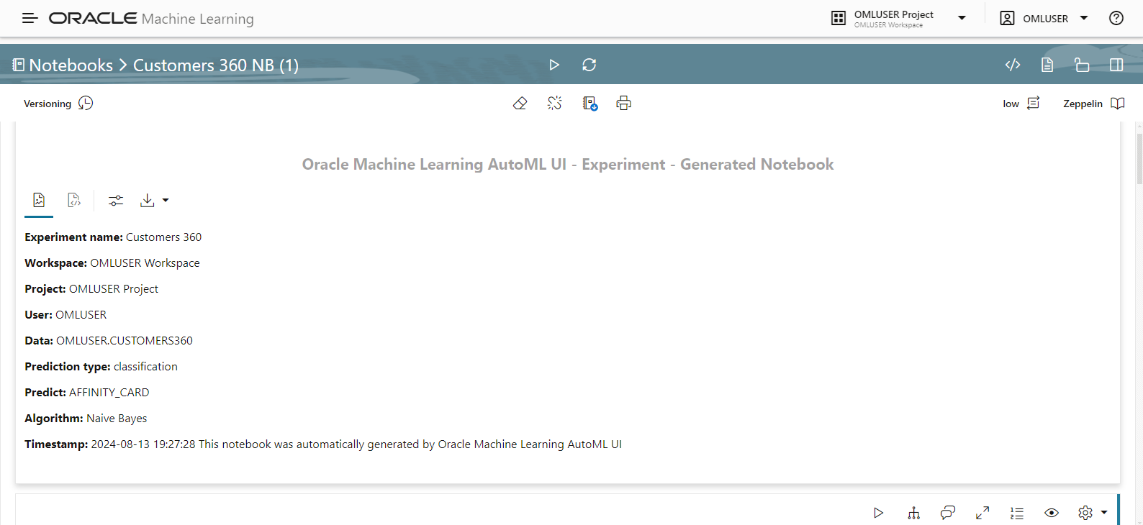1143x525 pixels.
Task: Switch the Zeppelin notebook type
Action: tap(1083, 104)
